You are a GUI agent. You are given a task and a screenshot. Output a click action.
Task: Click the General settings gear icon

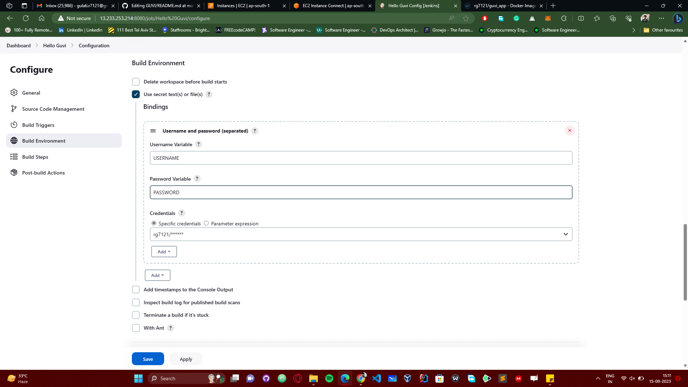coord(14,92)
